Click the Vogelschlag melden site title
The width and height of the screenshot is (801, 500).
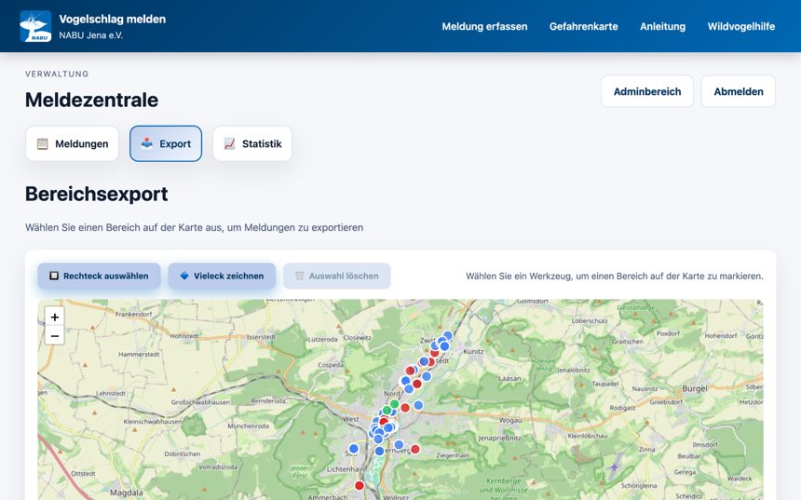[113, 19]
